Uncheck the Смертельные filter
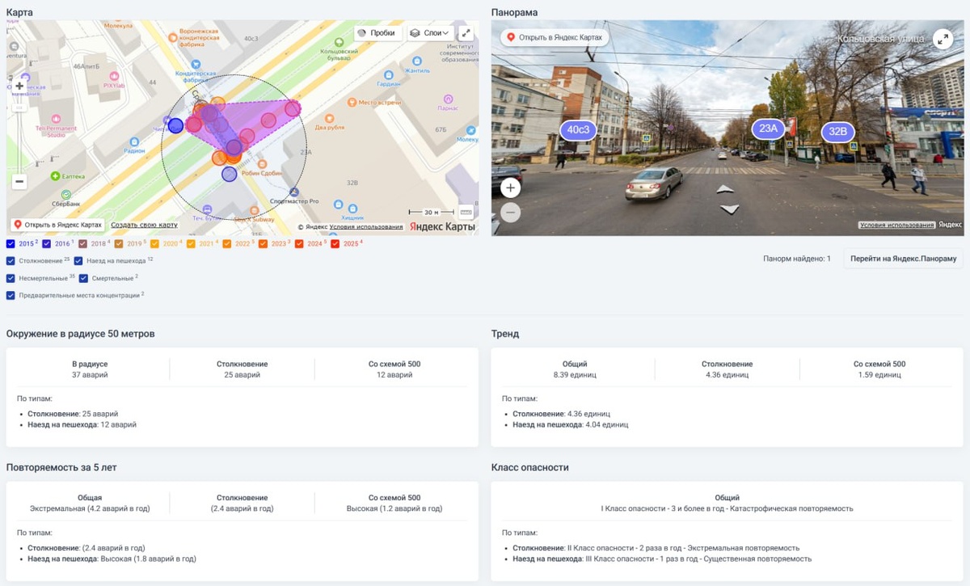970x586 pixels. [x=83, y=278]
